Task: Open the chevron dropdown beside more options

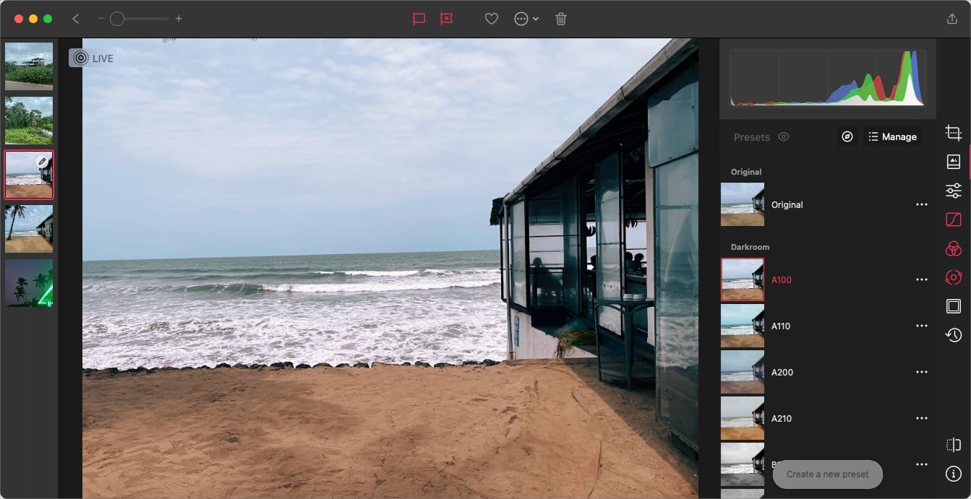Action: coord(536,19)
